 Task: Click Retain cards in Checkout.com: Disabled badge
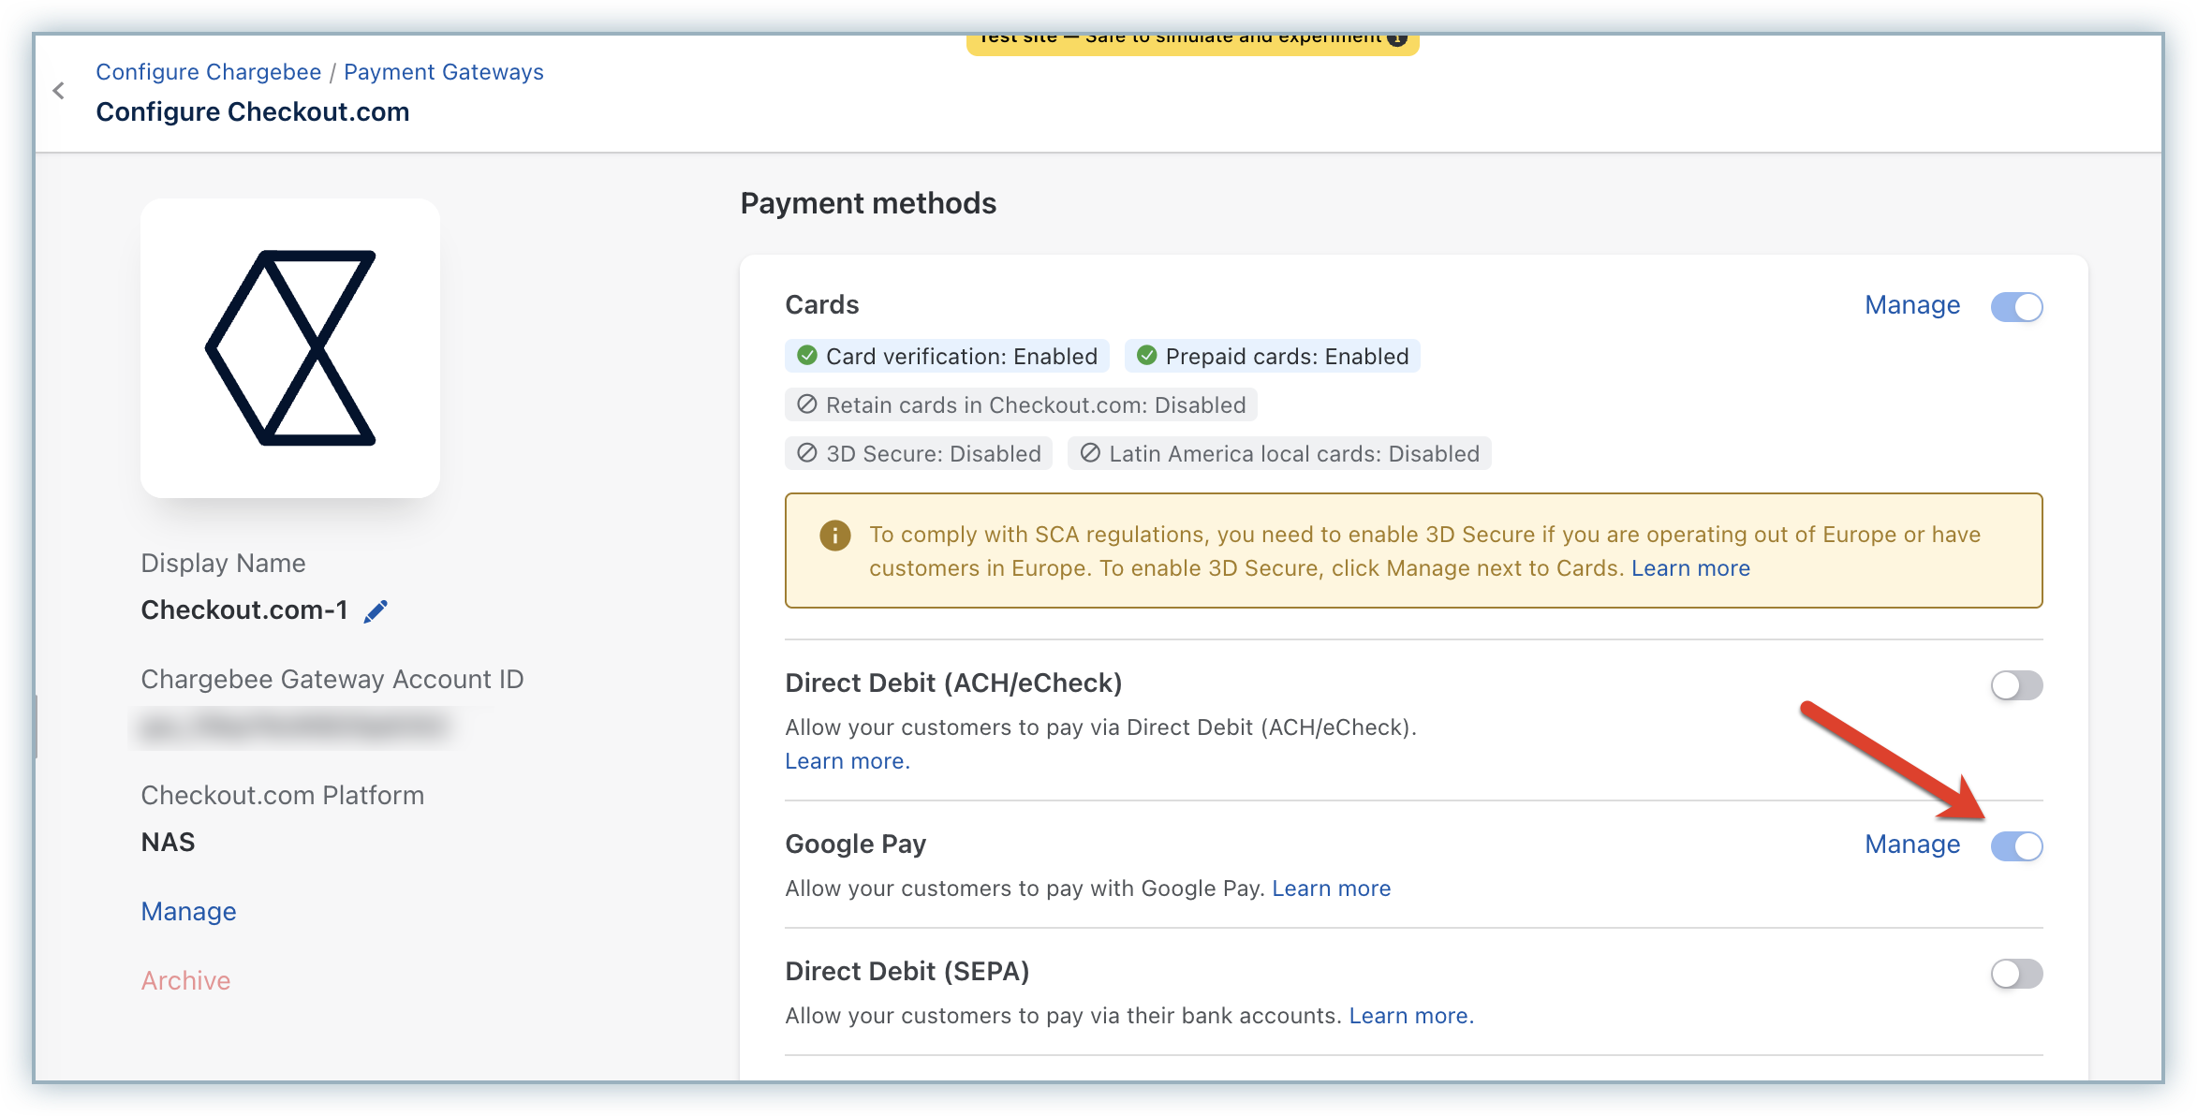coord(1021,404)
